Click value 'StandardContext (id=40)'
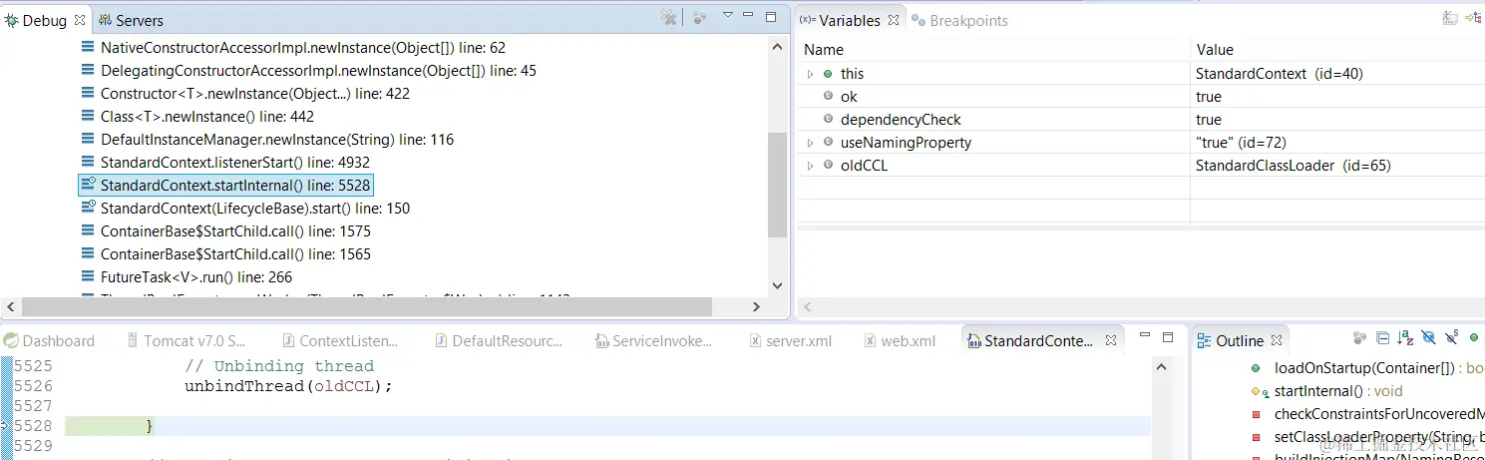 click(1279, 74)
